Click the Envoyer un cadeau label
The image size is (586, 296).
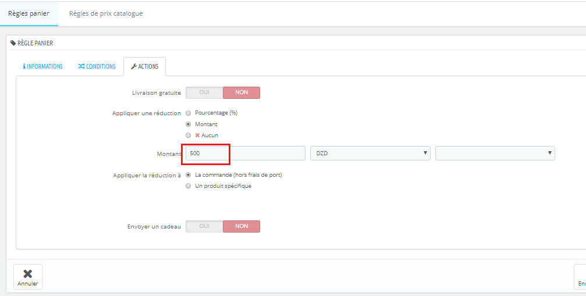tap(154, 227)
